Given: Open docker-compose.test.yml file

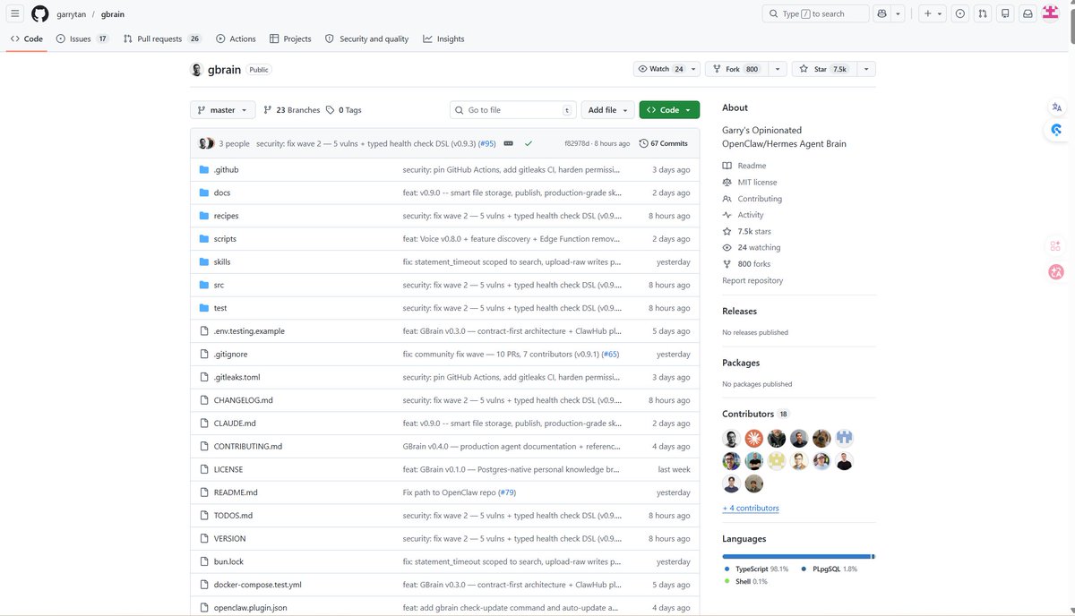Looking at the screenshot, I should [x=258, y=585].
